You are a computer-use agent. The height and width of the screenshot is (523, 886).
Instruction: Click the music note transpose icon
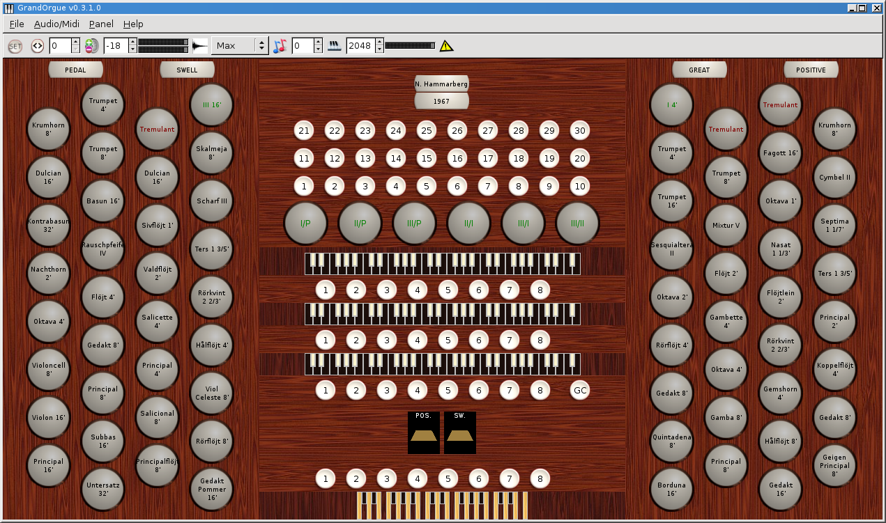point(280,46)
